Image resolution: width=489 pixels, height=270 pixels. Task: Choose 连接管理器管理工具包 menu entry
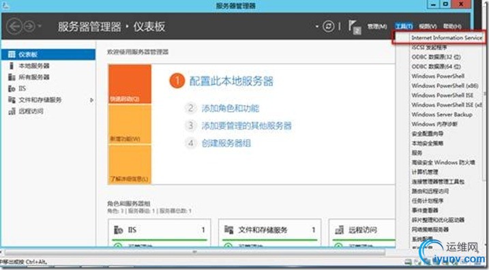pos(438,181)
